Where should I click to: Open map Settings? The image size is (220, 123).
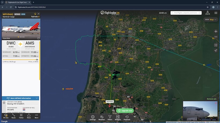[x=93, y=118]
